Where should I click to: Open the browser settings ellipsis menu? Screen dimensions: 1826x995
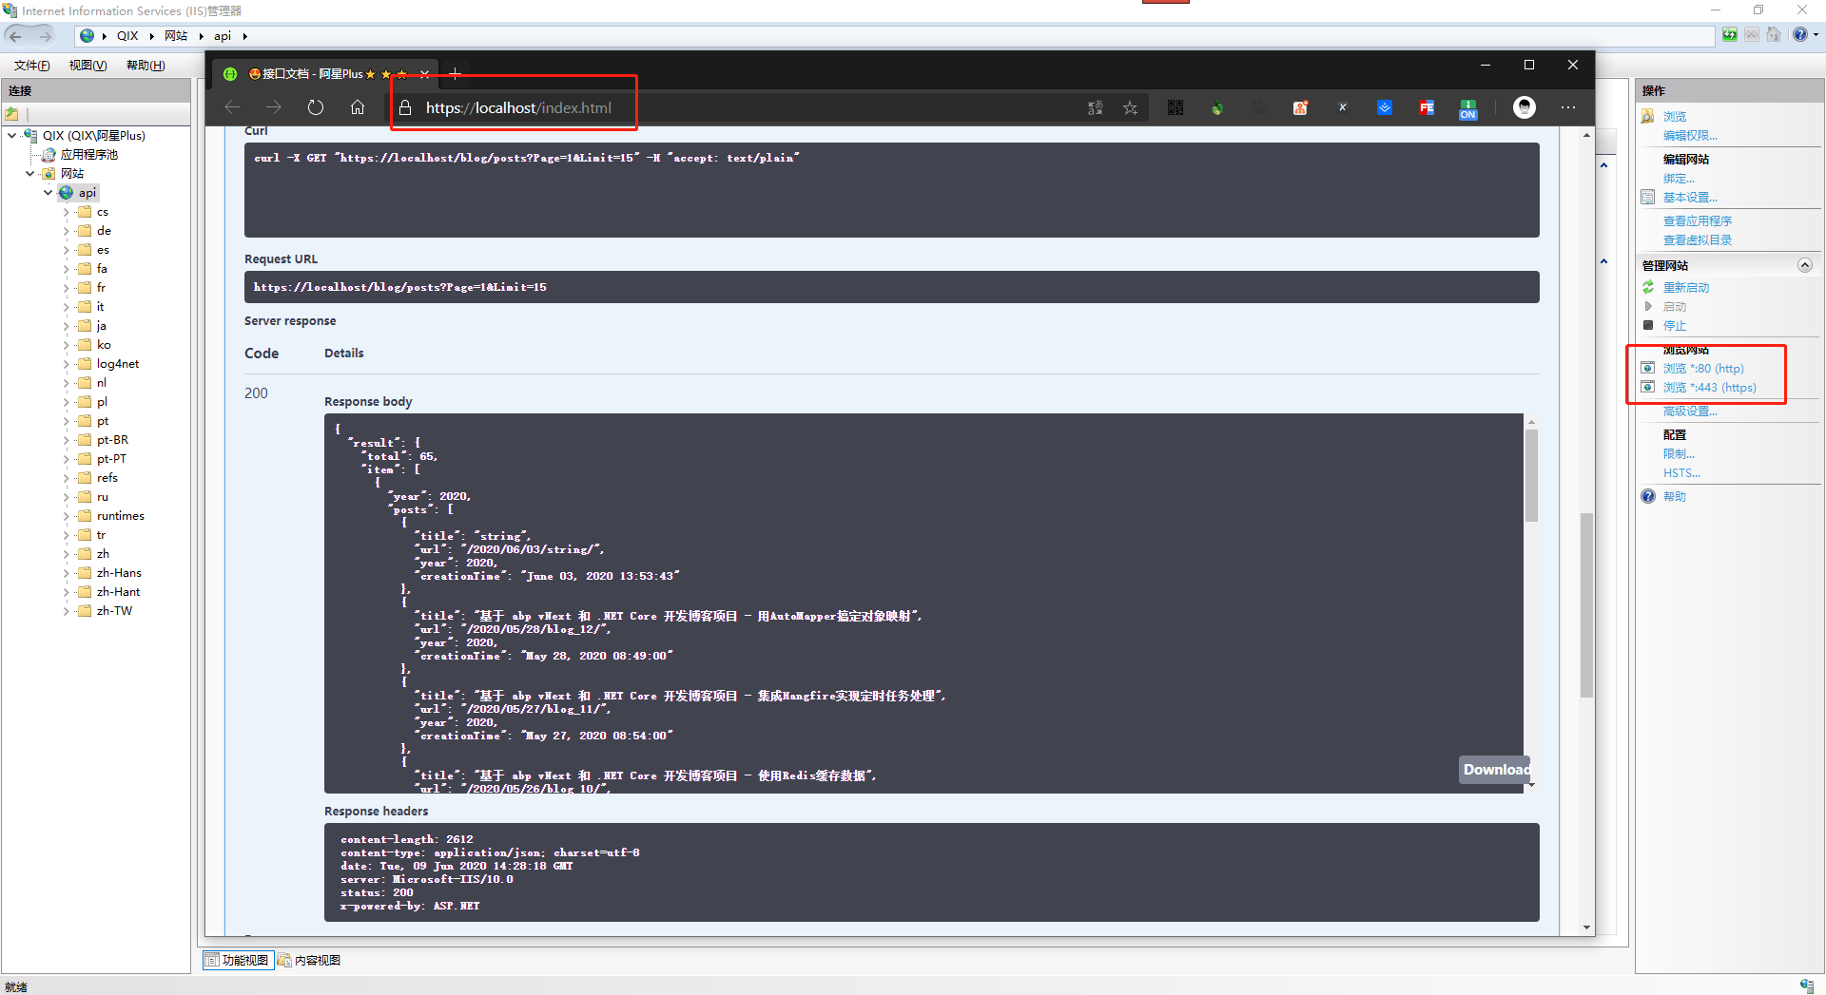1568,107
